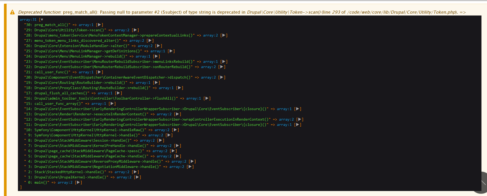
Task: Expand array for 23: menuLinksRebuild()
Action: 224,62
